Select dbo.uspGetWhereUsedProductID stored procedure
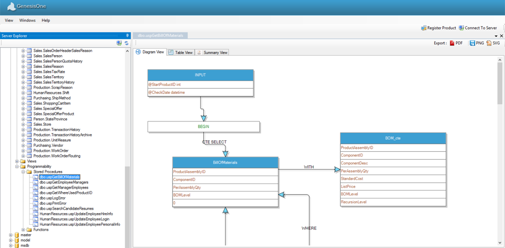Viewport: 505px width, 248px height. tap(66, 192)
